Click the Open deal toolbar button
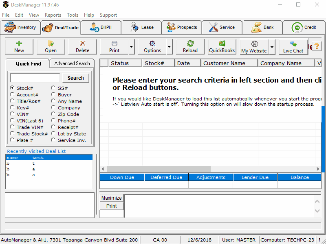This screenshot has height=244, width=326. 51,47
